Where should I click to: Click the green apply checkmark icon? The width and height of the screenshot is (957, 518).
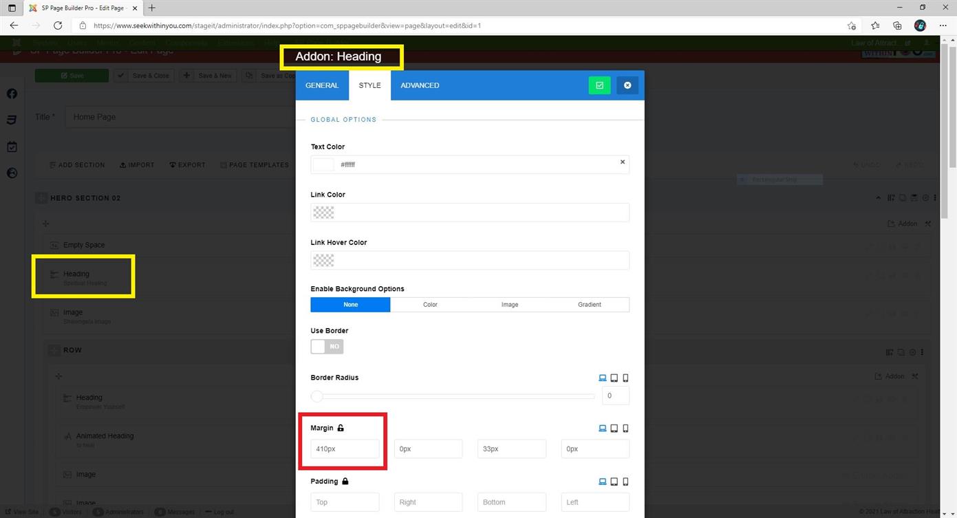tap(599, 85)
